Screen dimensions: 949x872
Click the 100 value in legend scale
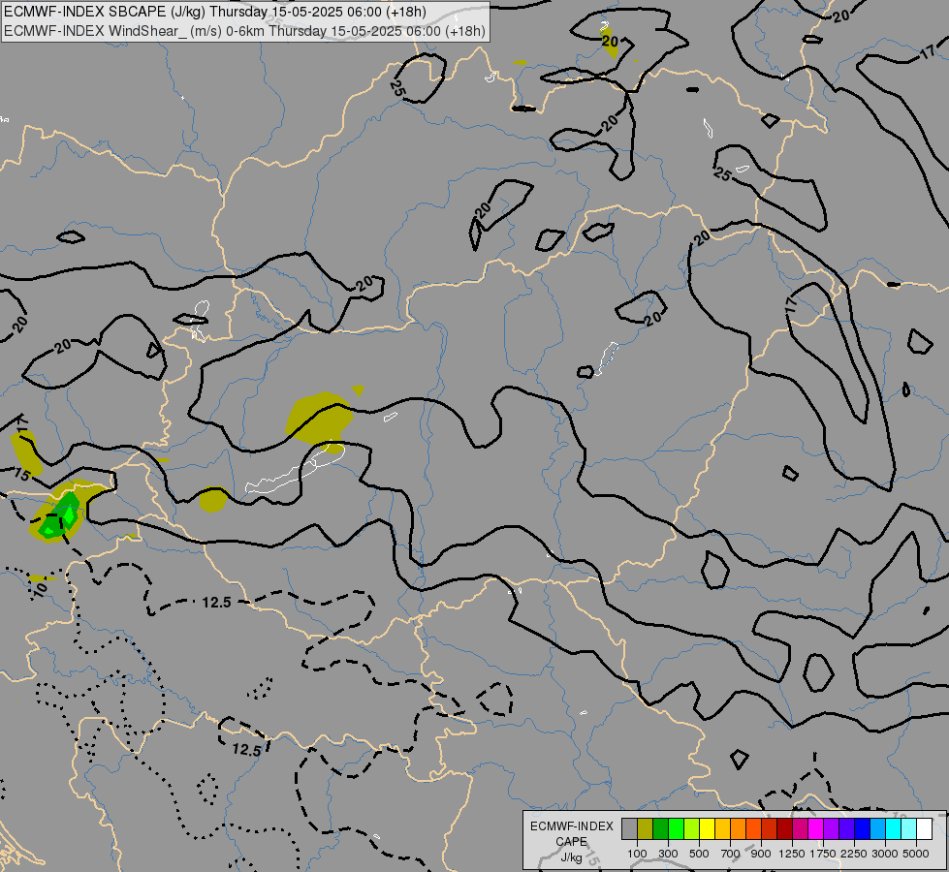[637, 854]
